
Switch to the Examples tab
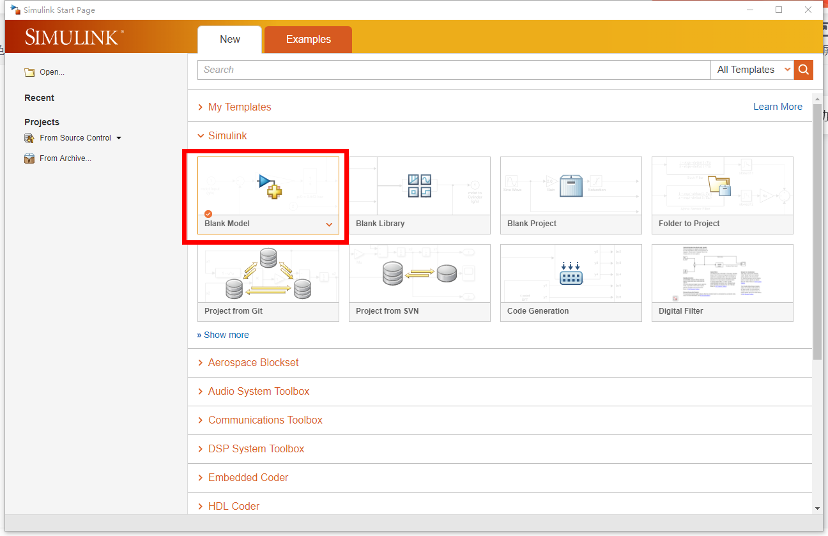309,39
